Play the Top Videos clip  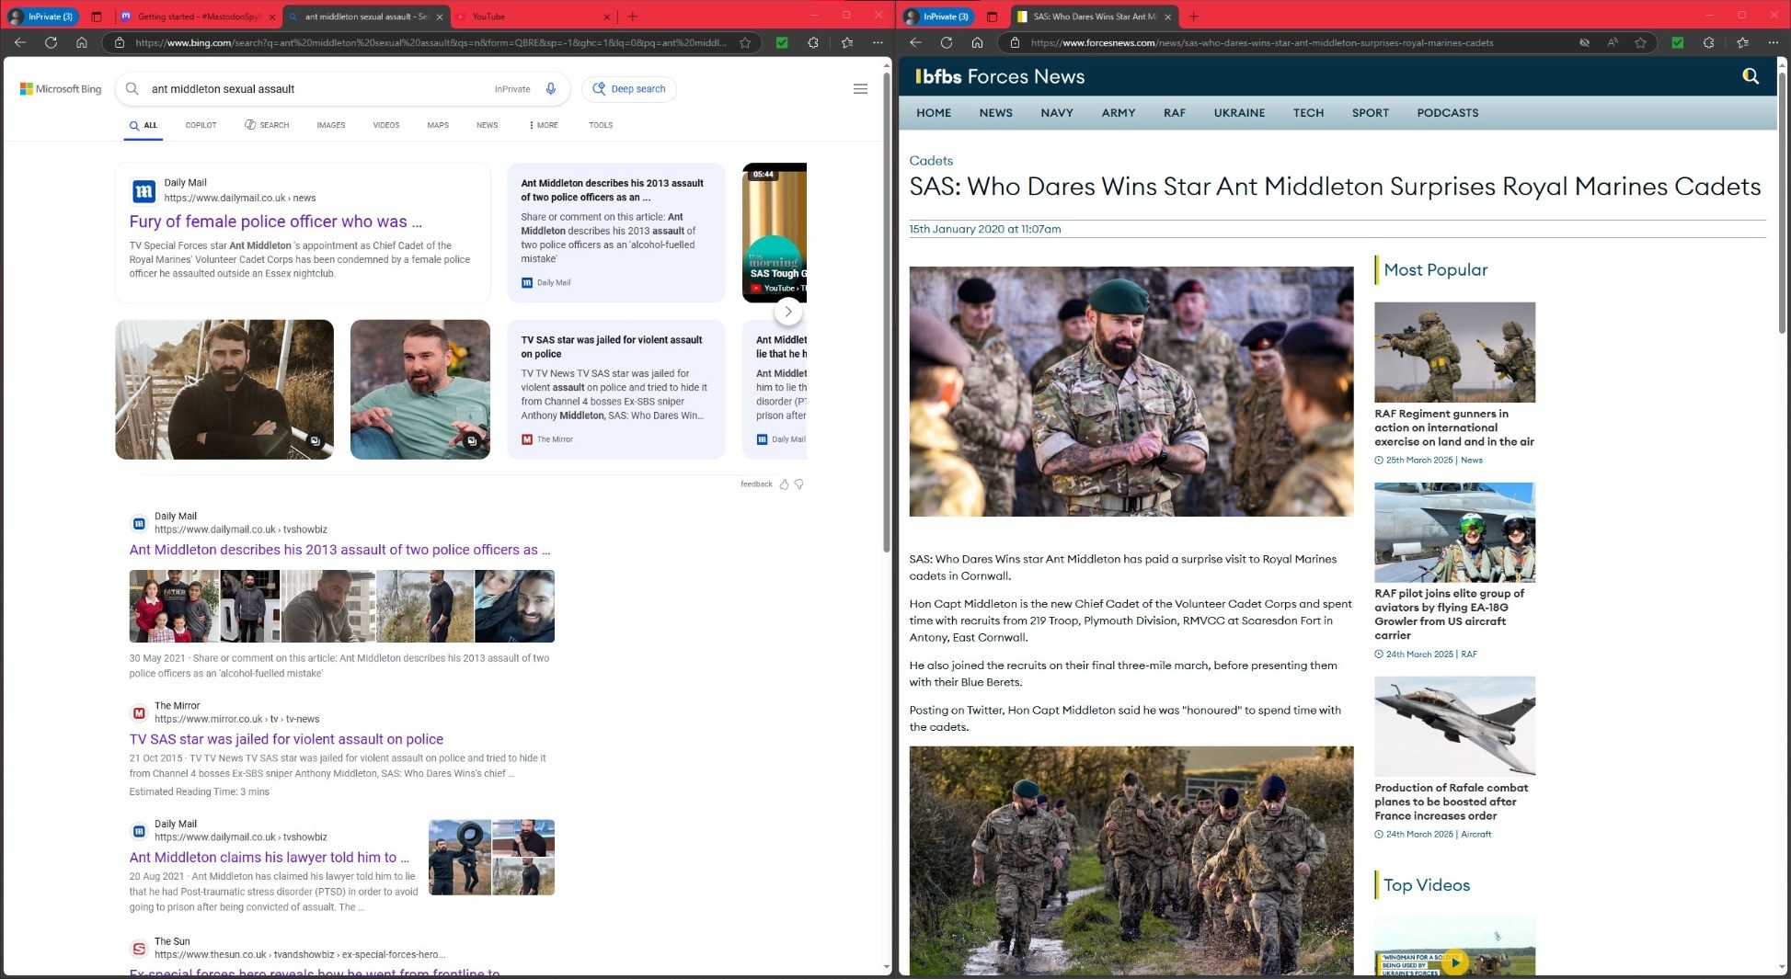click(x=1454, y=962)
